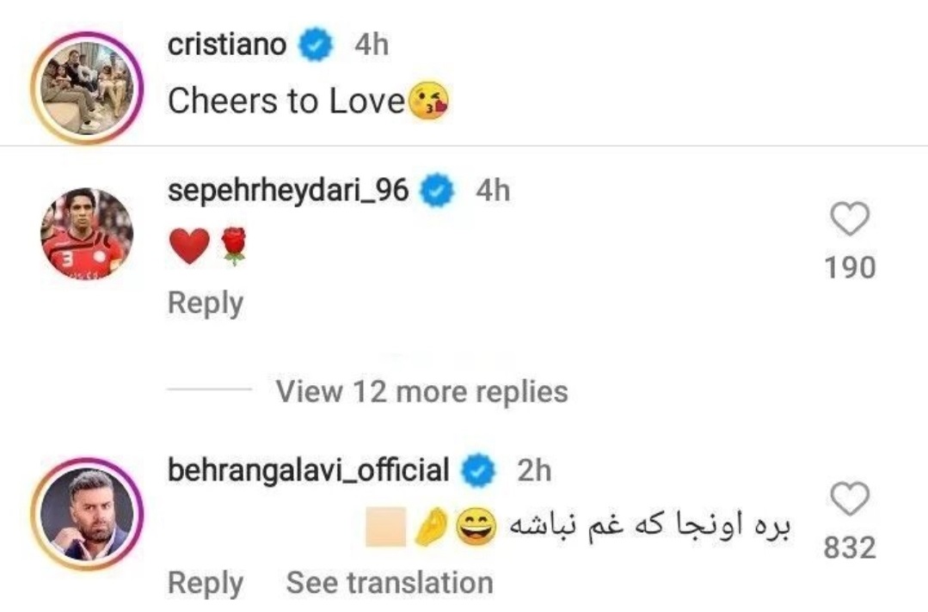Show translation of the behrangalavi_official comment
Screen dimensions: 928x612
(390, 583)
